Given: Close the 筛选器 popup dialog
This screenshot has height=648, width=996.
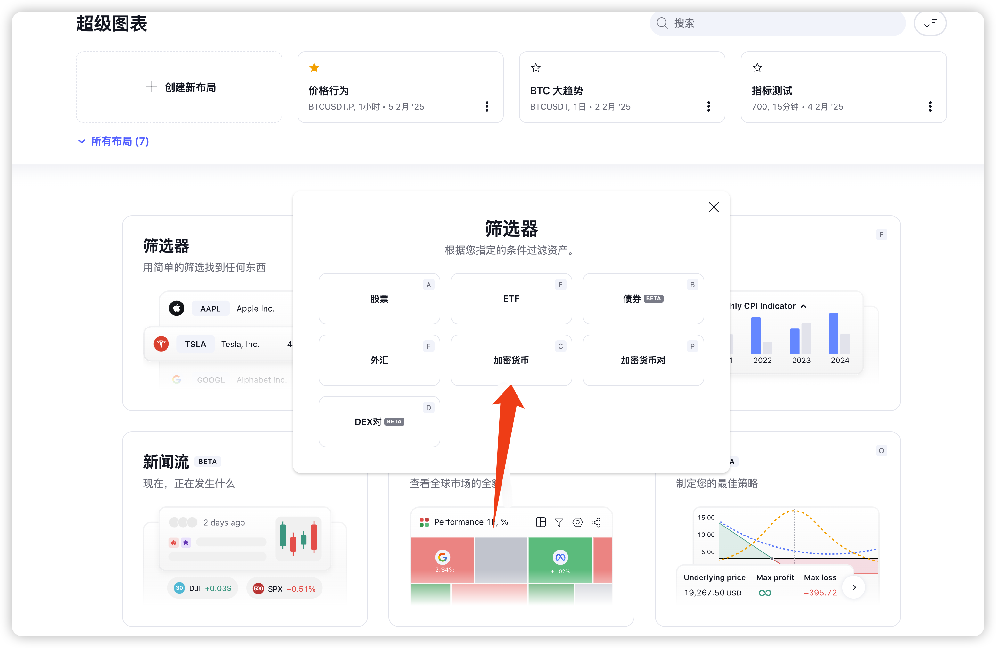Looking at the screenshot, I should pos(713,207).
